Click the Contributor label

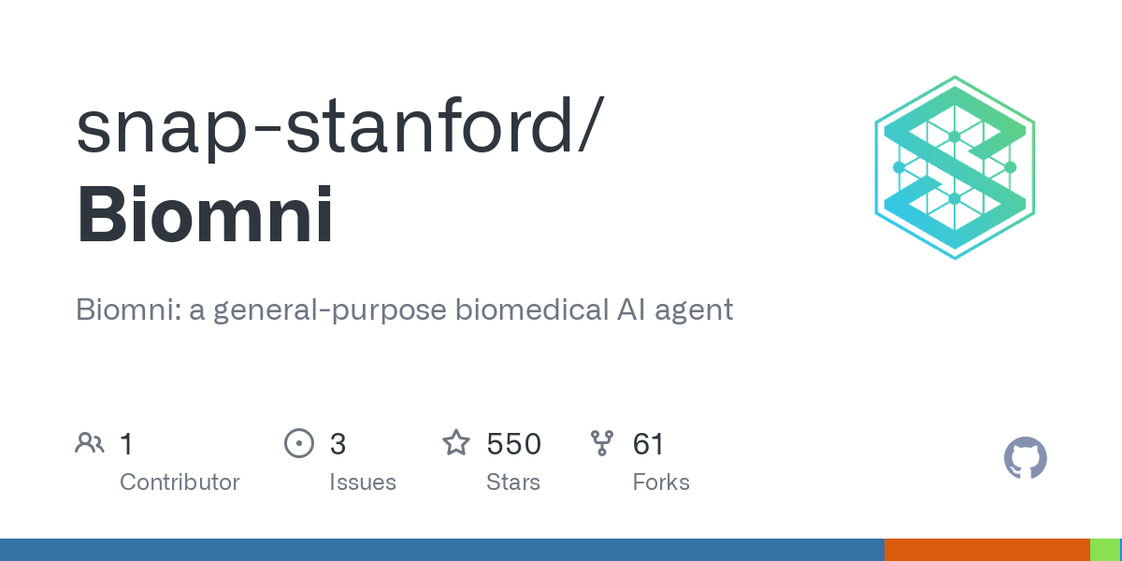pyautogui.click(x=180, y=482)
